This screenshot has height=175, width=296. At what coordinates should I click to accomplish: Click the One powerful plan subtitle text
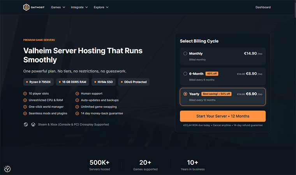[x=75, y=71]
